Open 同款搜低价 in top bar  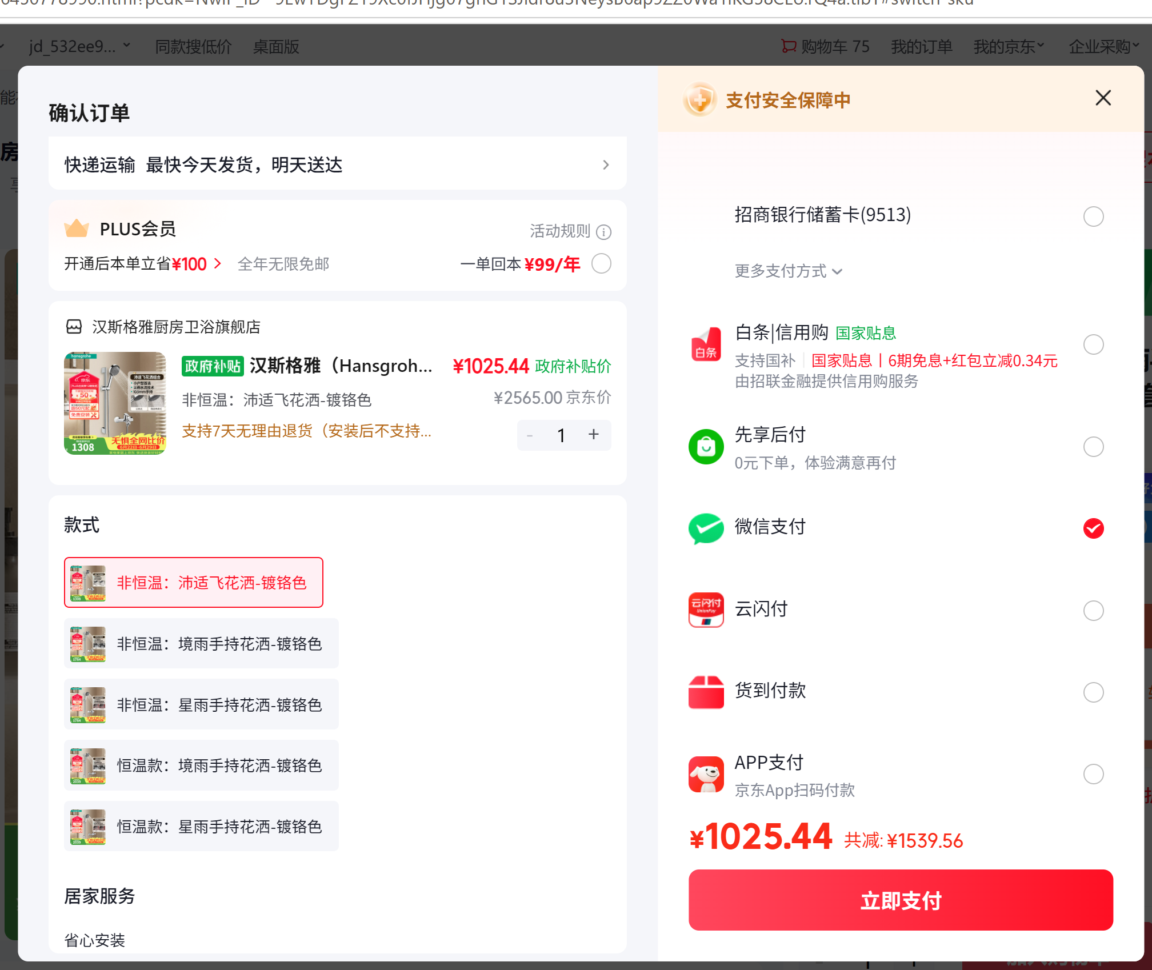(x=193, y=46)
